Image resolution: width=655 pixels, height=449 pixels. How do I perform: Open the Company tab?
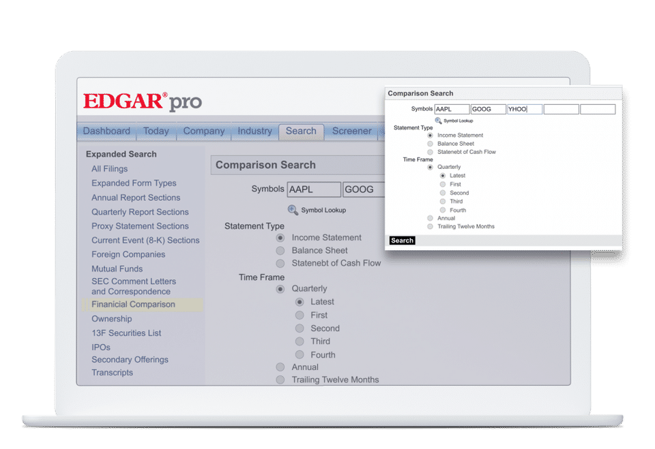tap(204, 131)
